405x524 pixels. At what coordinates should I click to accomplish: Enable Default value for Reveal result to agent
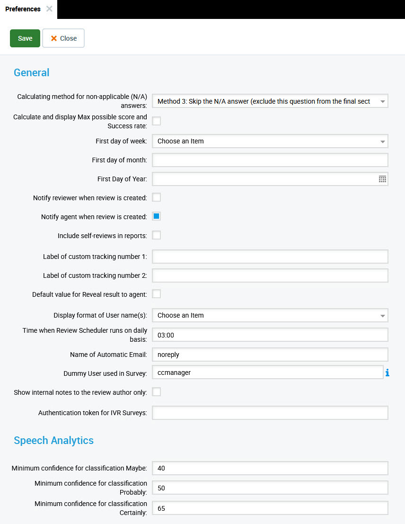pyautogui.click(x=156, y=294)
